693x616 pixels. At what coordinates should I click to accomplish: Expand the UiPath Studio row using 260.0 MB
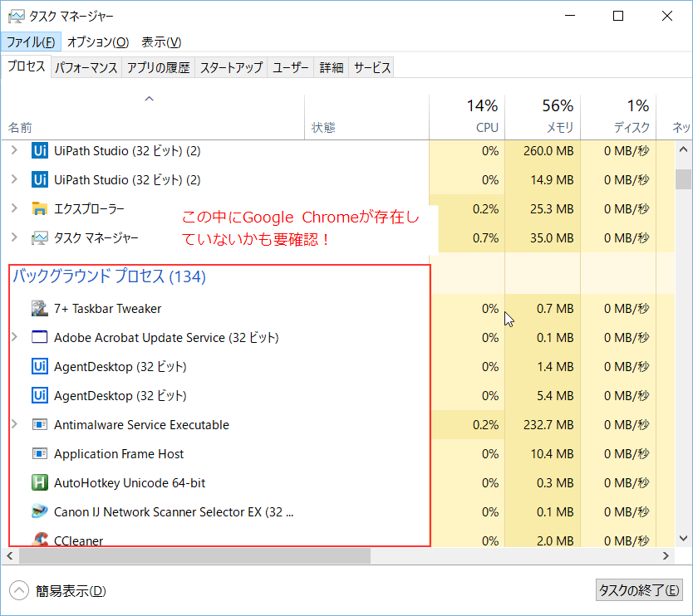tap(14, 150)
